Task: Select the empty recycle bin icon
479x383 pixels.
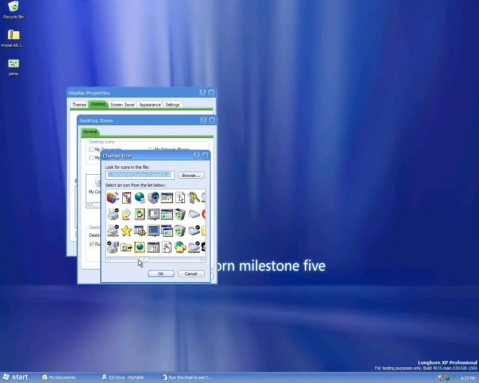Action: 180,214
